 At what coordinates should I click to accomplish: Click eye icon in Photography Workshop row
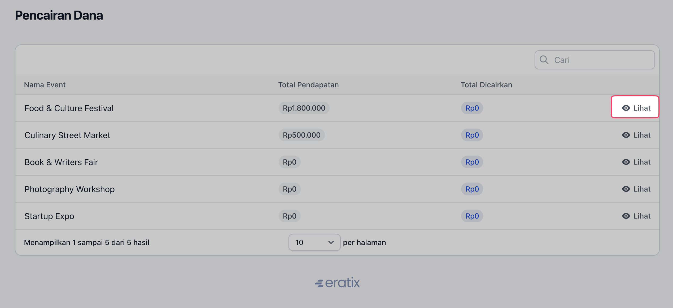tap(626, 189)
